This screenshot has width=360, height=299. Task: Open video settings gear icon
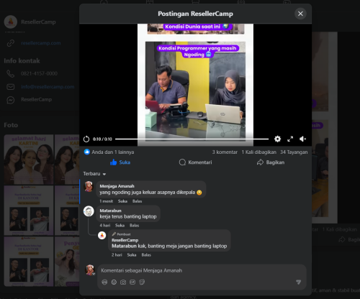point(277,139)
